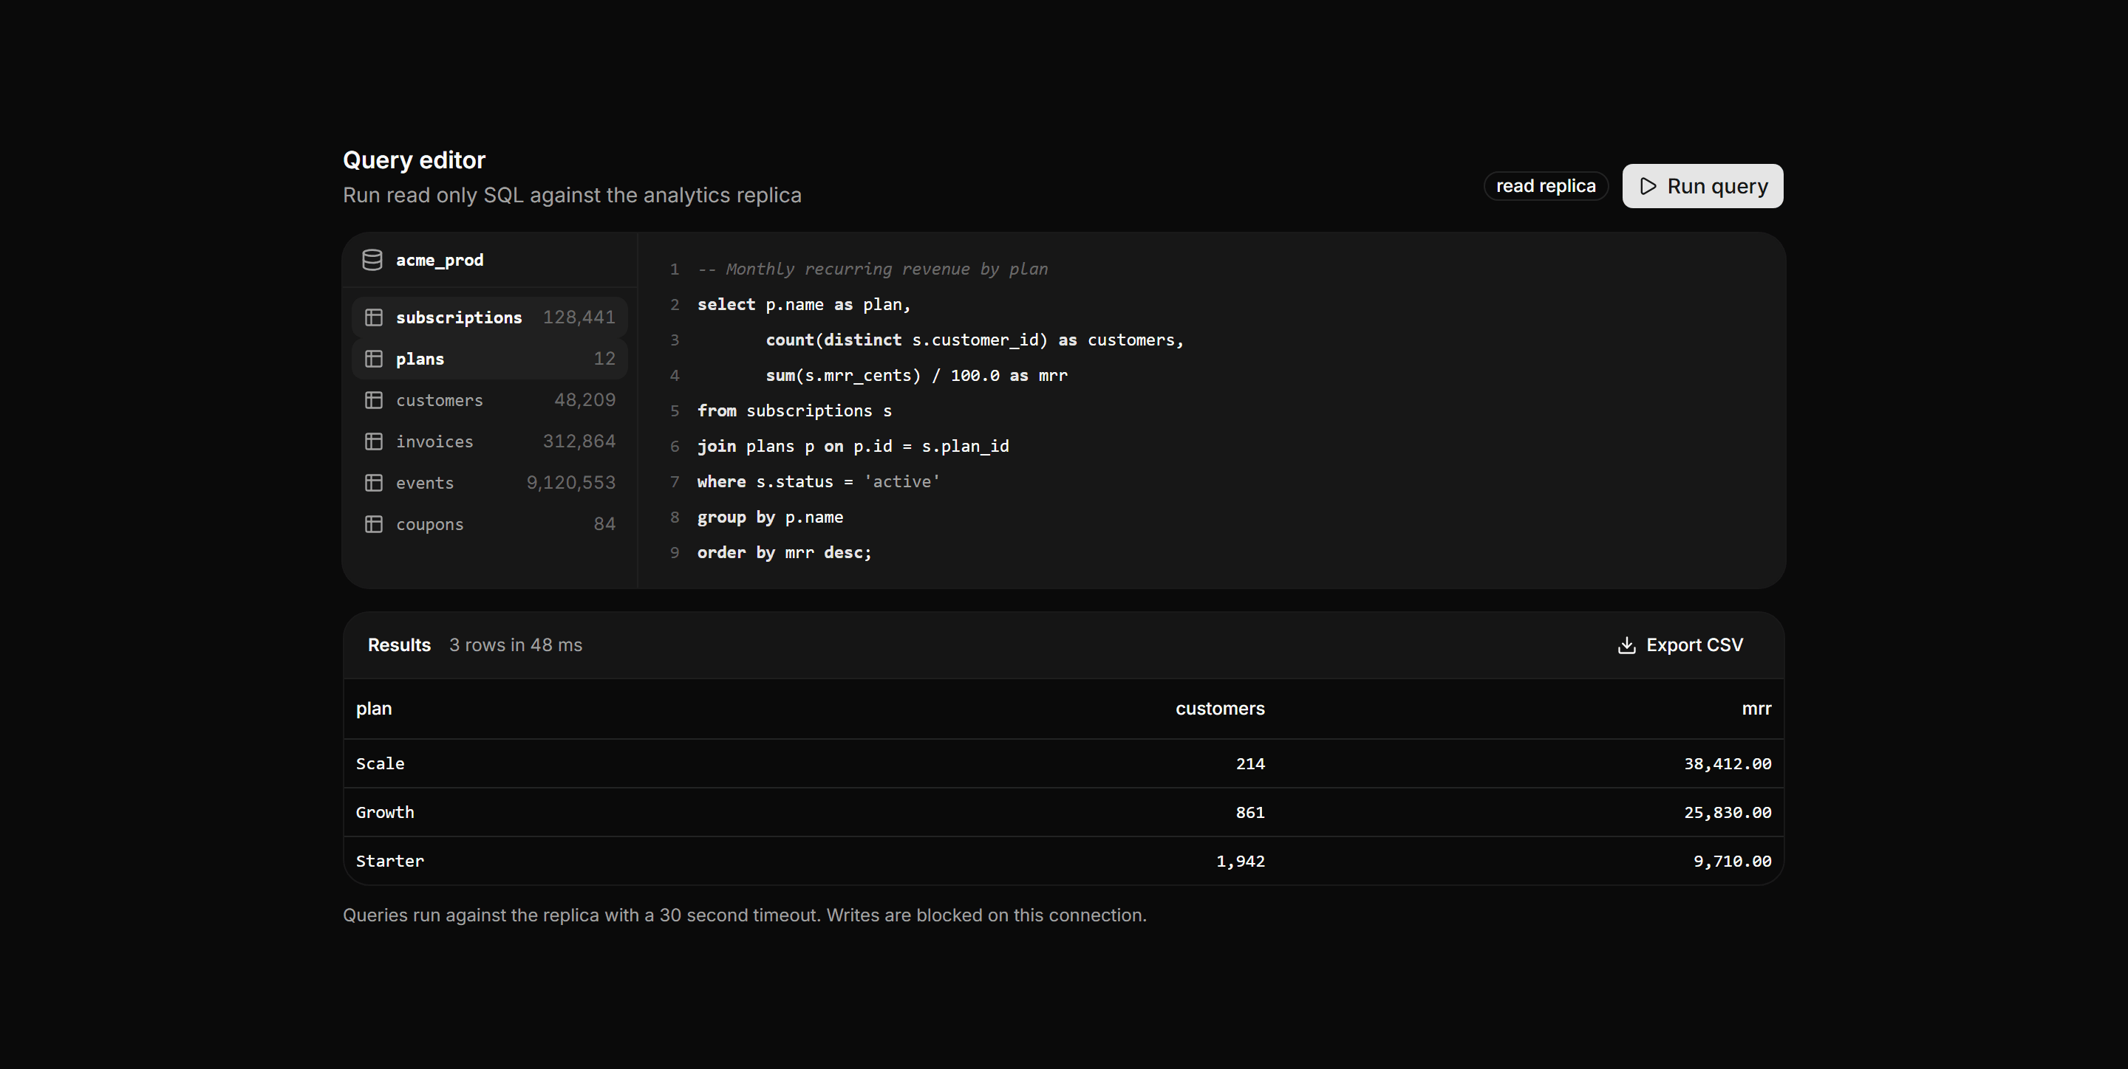Click the customers row count 48,209
This screenshot has height=1069, width=2128.
coord(585,399)
